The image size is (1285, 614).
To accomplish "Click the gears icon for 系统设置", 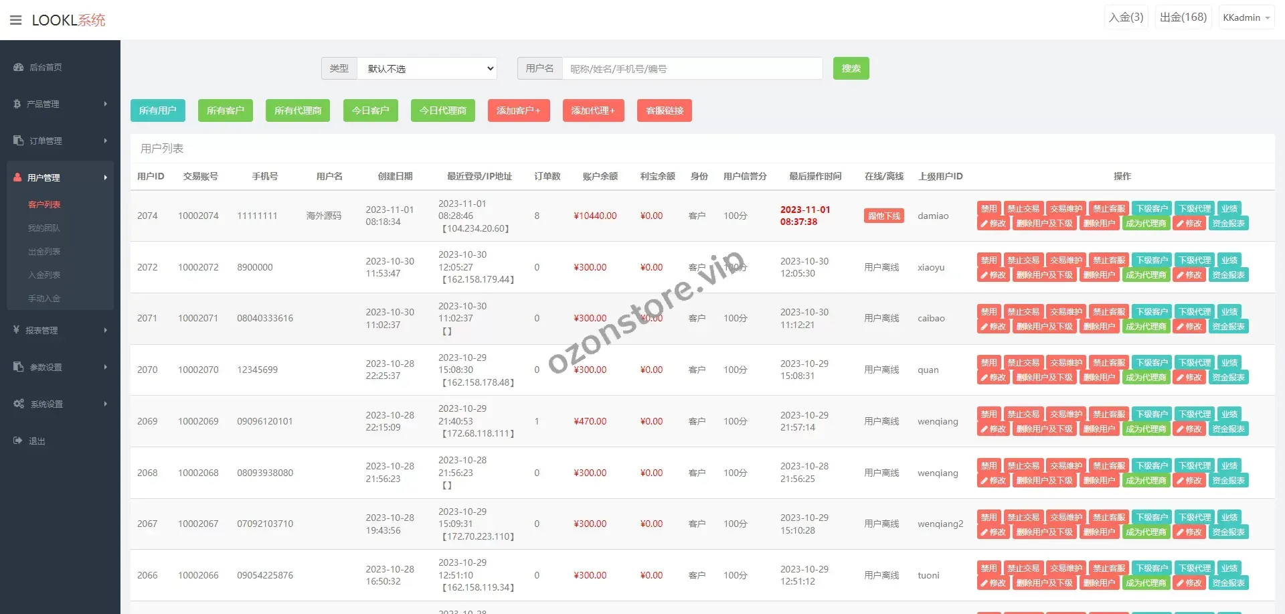I will (19, 404).
